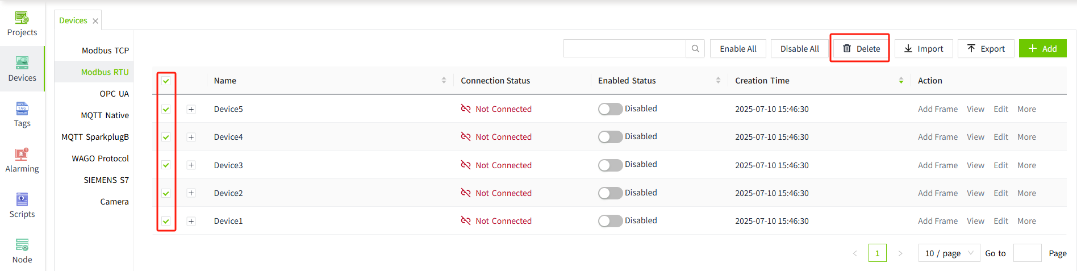The width and height of the screenshot is (1077, 271).
Task: Expand the Device4 row
Action: pyautogui.click(x=191, y=137)
